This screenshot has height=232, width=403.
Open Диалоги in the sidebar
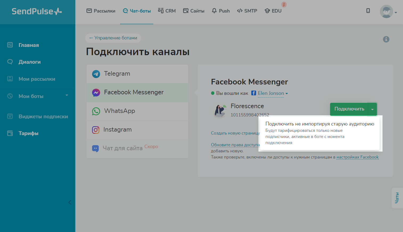point(30,62)
